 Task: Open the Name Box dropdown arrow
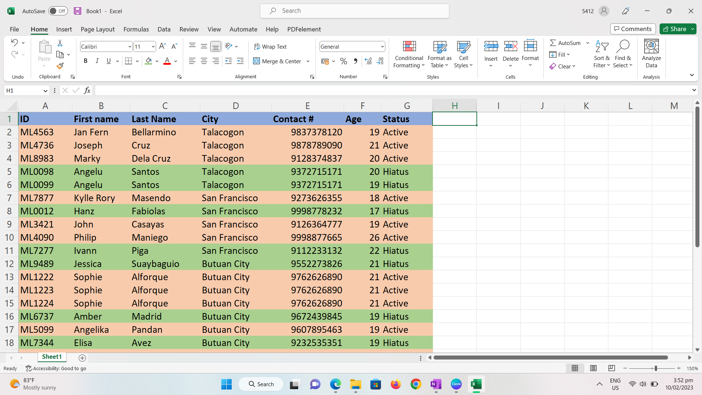45,90
